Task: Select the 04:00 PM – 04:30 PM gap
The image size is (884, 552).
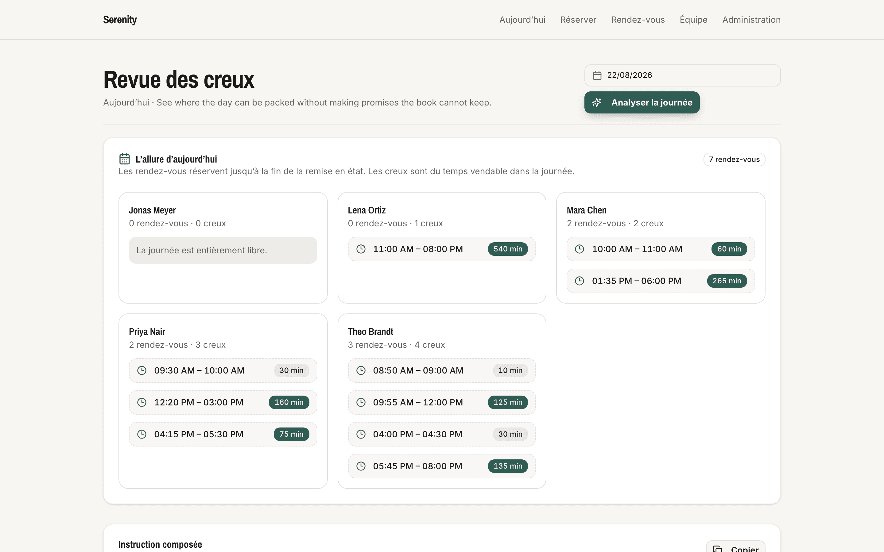Action: (x=442, y=434)
